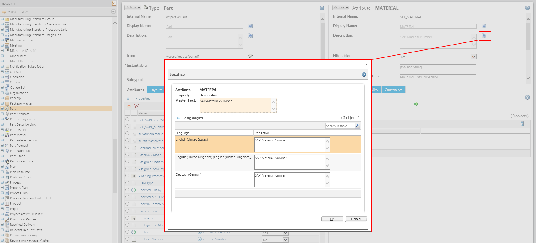The image size is (536, 243).
Task: Click the localize icon beside attribute Display Name
Action: pyautogui.click(x=484, y=26)
